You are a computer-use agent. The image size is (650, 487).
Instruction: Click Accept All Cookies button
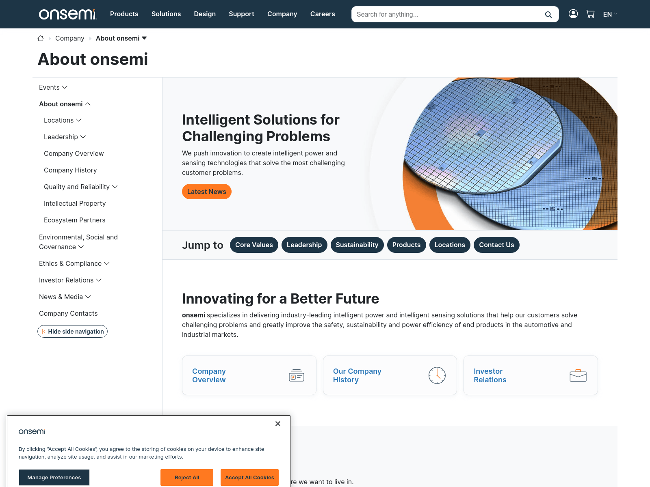coord(250,478)
